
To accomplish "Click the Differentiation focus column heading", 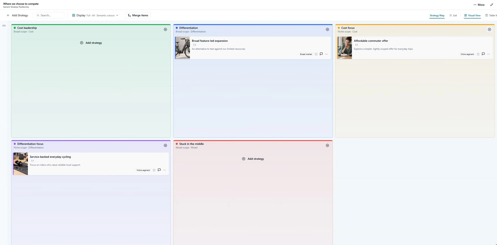I will 30,144.
